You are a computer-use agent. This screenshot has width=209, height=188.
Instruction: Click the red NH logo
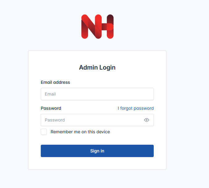tap(98, 27)
